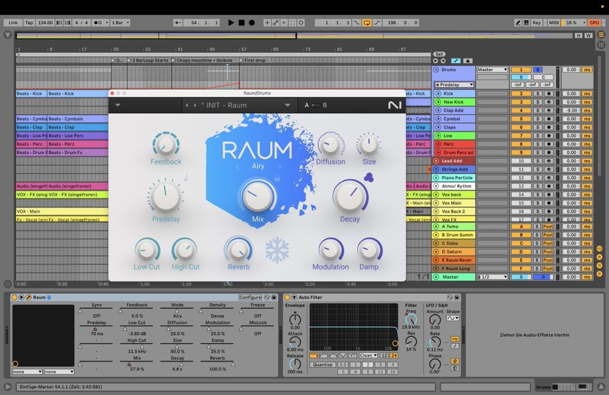Open the LFO Shape dropdown
Image resolution: width=609 pixels, height=395 pixels.
pos(453,318)
